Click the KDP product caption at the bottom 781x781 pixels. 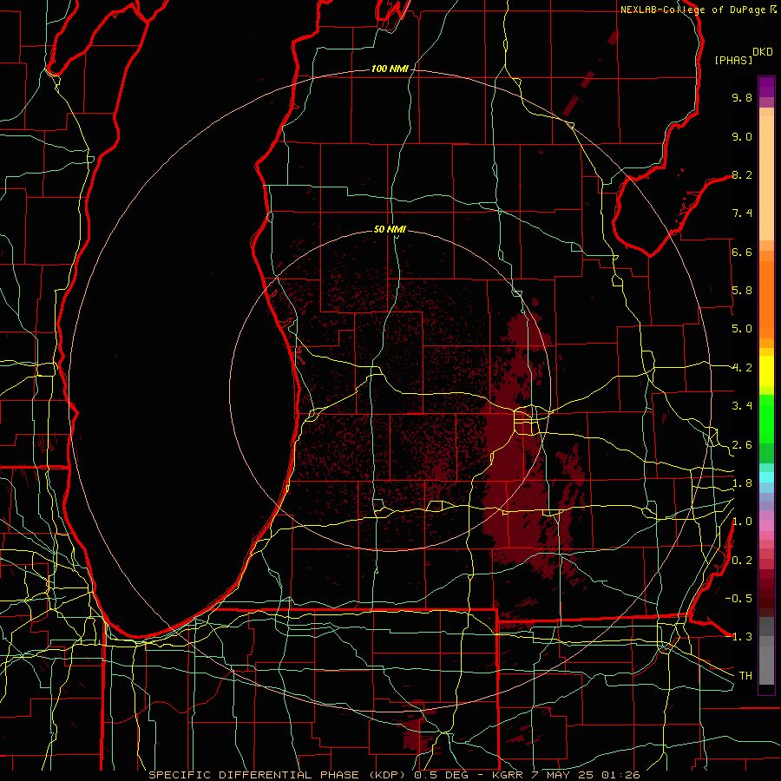pos(394,775)
